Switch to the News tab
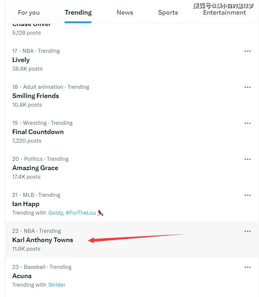 125,12
